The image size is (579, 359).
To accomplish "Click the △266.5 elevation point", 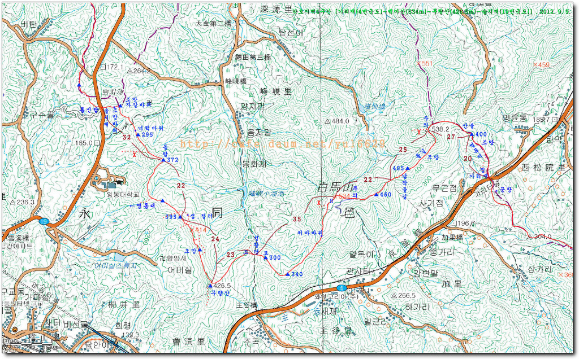I will [403, 296].
